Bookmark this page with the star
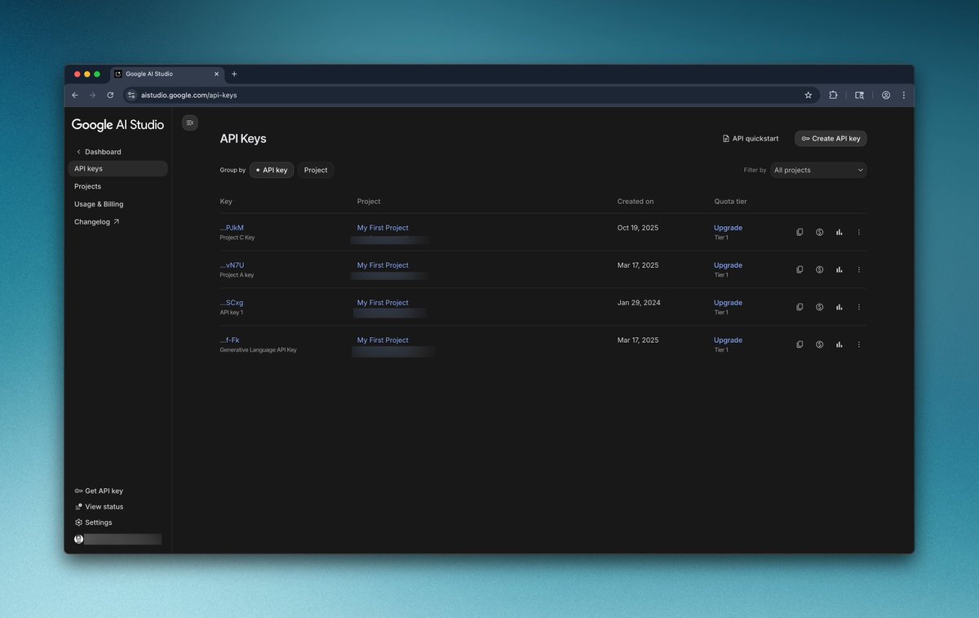Viewport: 979px width, 618px height. [x=808, y=95]
